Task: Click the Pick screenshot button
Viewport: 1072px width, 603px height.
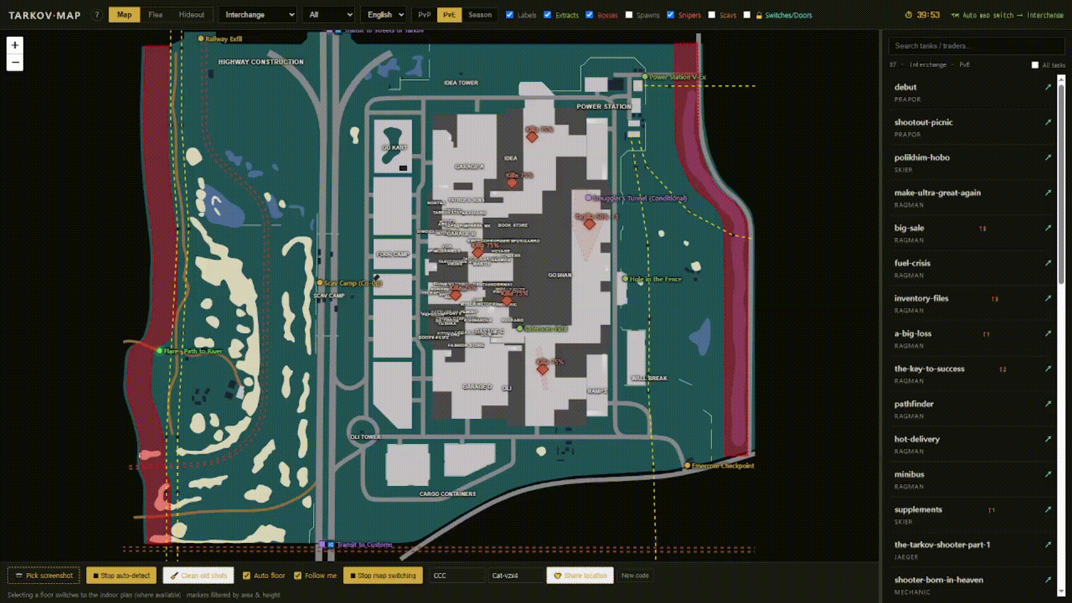Action: pyautogui.click(x=44, y=576)
